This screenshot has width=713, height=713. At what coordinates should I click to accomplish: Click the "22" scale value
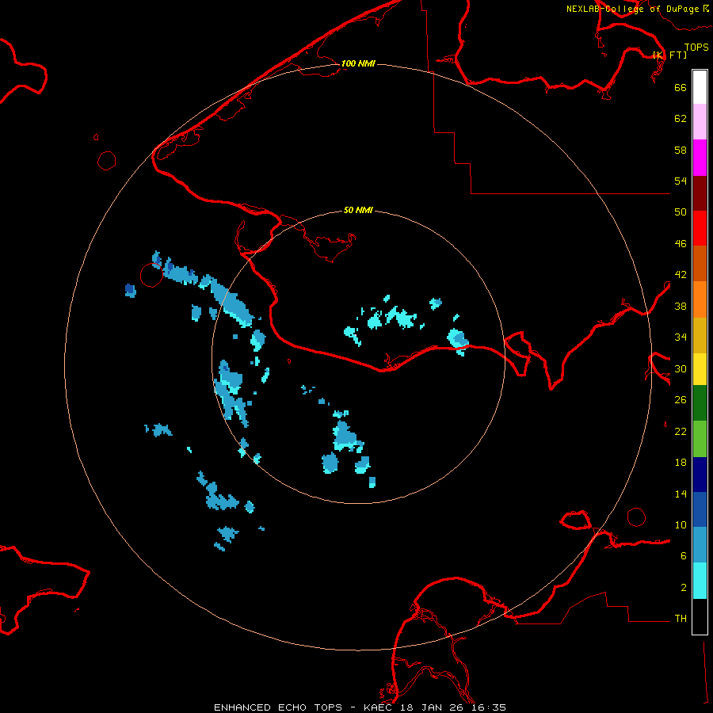click(681, 431)
